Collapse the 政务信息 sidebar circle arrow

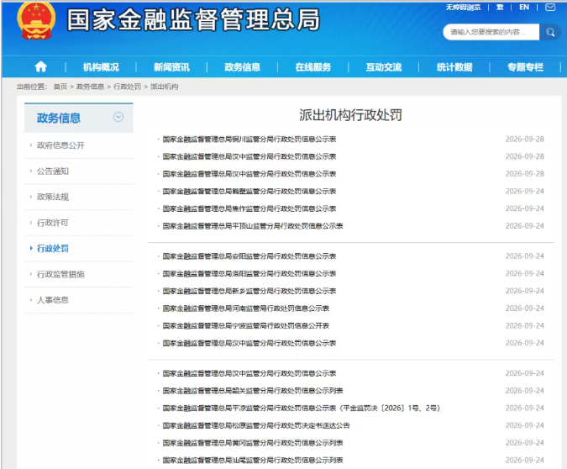(118, 117)
